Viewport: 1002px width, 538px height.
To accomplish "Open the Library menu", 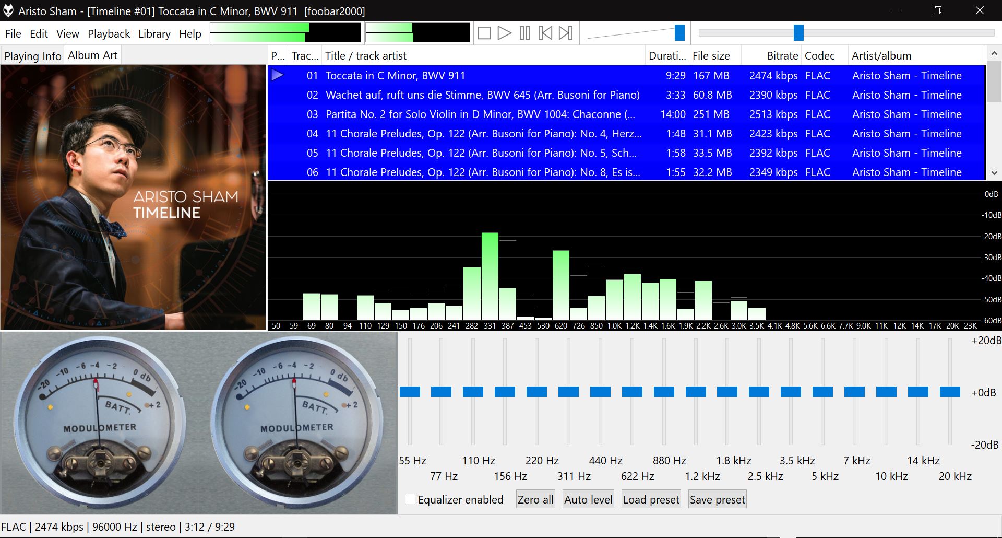I will pos(154,34).
